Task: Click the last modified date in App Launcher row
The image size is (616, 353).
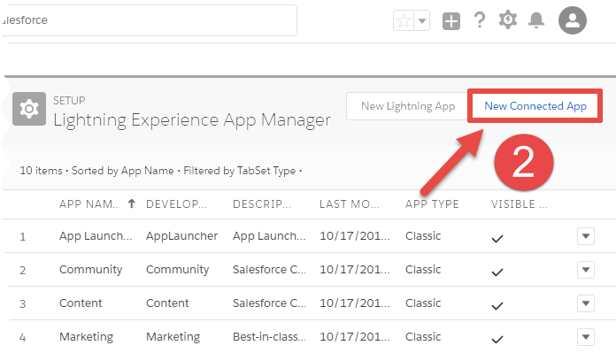Action: [354, 236]
